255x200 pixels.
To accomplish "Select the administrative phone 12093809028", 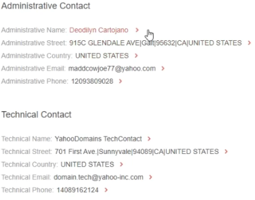I will pos(92,81).
